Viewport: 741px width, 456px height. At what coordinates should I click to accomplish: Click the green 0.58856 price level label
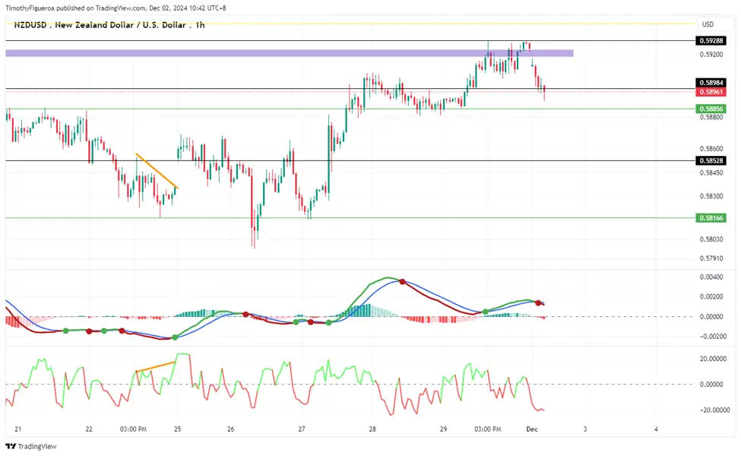[x=711, y=109]
